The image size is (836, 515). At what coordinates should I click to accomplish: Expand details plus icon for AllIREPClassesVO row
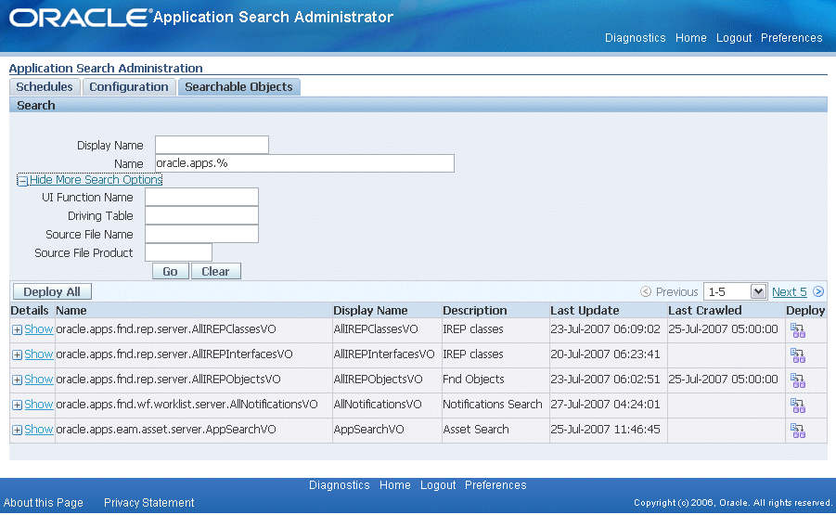[x=17, y=330]
